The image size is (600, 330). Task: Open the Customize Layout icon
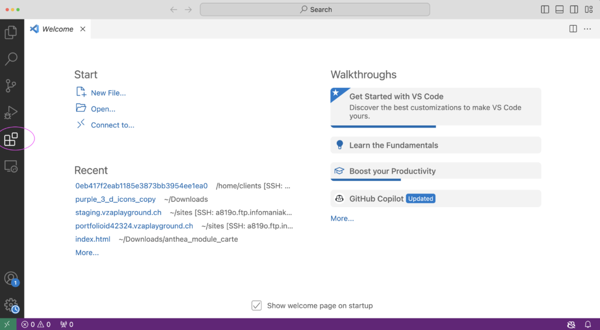click(589, 9)
